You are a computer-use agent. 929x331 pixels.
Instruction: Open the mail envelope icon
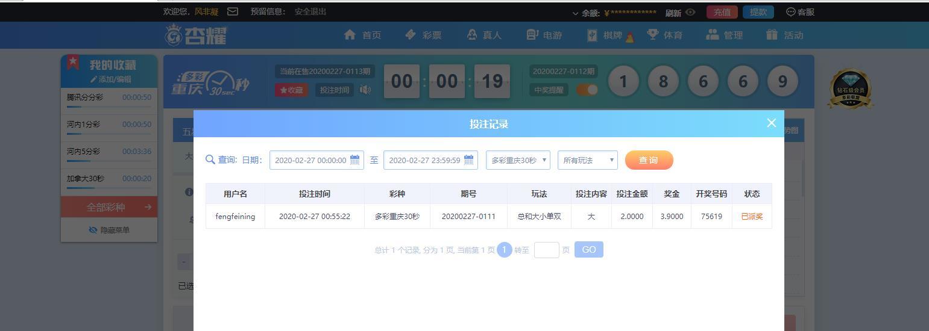pos(232,11)
